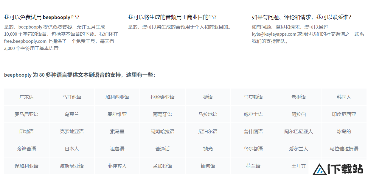Pick the 乌尔都语 language cell

(x=253, y=149)
